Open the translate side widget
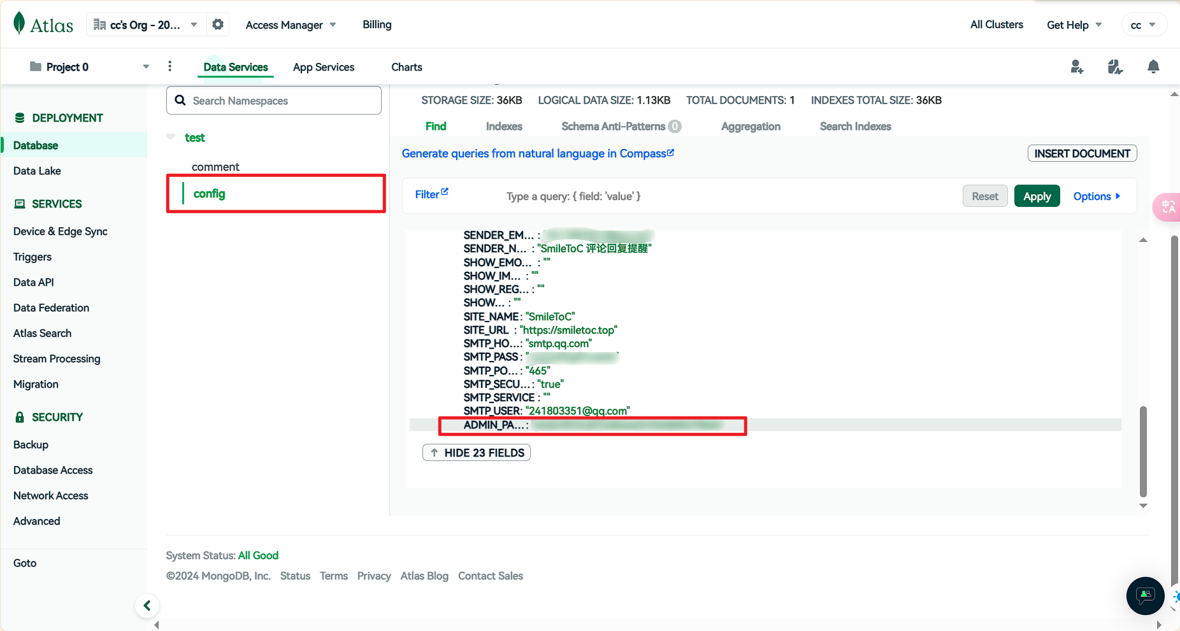 tap(1167, 207)
